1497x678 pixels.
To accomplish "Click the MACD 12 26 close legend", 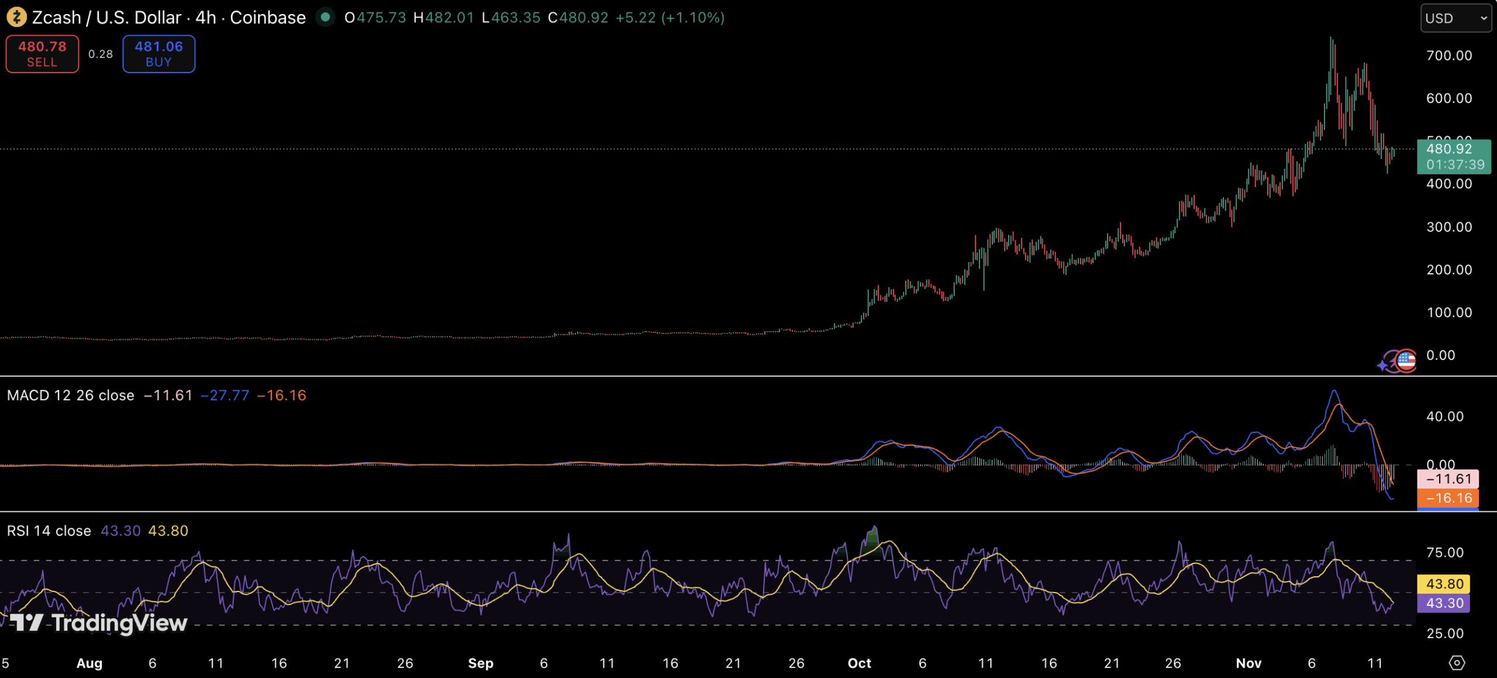I will [70, 395].
